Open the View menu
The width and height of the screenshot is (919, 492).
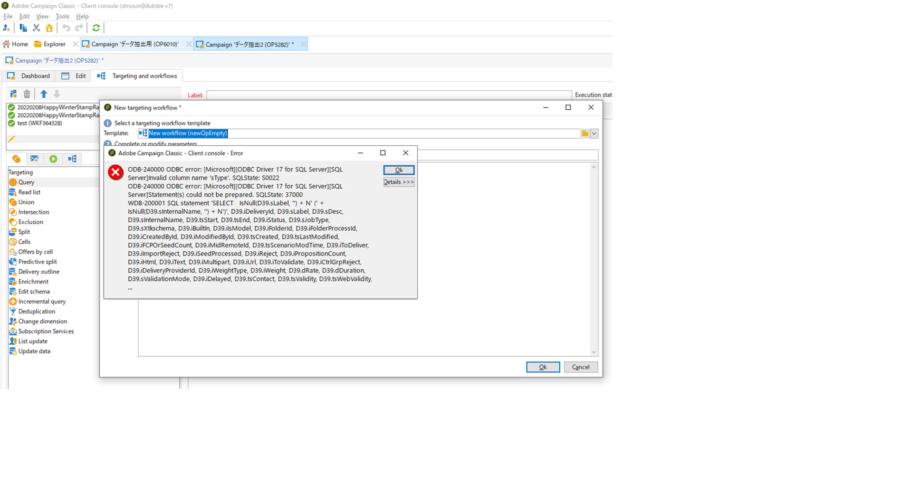click(x=42, y=16)
